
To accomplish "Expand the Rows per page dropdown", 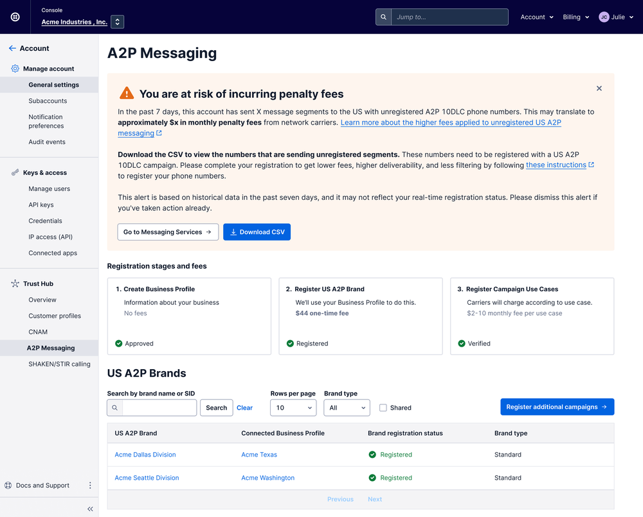I will pyautogui.click(x=293, y=408).
